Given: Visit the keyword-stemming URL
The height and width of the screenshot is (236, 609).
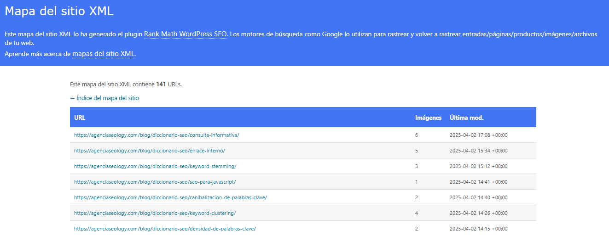Looking at the screenshot, I should click(x=155, y=166).
